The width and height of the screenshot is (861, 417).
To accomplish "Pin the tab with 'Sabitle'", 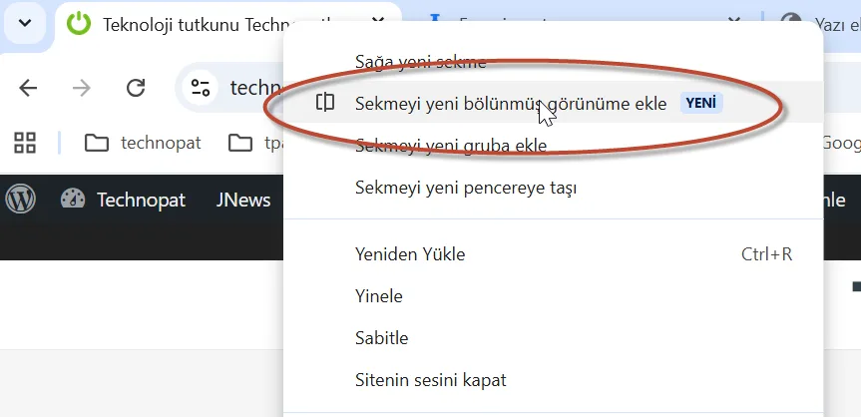I will tap(382, 338).
